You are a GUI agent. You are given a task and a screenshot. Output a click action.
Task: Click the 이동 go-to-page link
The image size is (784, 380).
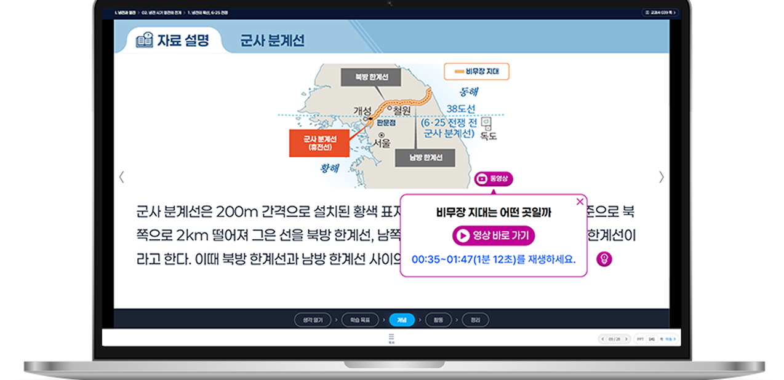pos(670,339)
